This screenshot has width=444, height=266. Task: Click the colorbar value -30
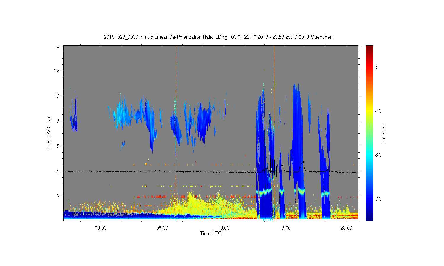378,199
